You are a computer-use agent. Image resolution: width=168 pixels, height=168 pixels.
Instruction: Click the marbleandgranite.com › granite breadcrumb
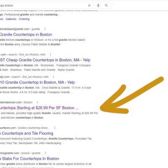[x=20, y=29]
